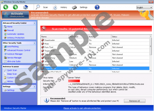Collapse the Advanced Security Center panel

coord(35,23)
